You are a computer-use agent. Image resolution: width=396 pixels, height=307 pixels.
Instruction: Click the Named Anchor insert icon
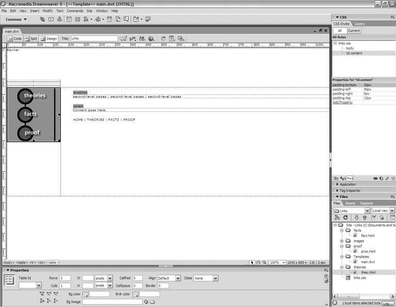(x=60, y=20)
